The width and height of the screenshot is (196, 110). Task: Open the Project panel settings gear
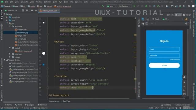[32, 10]
